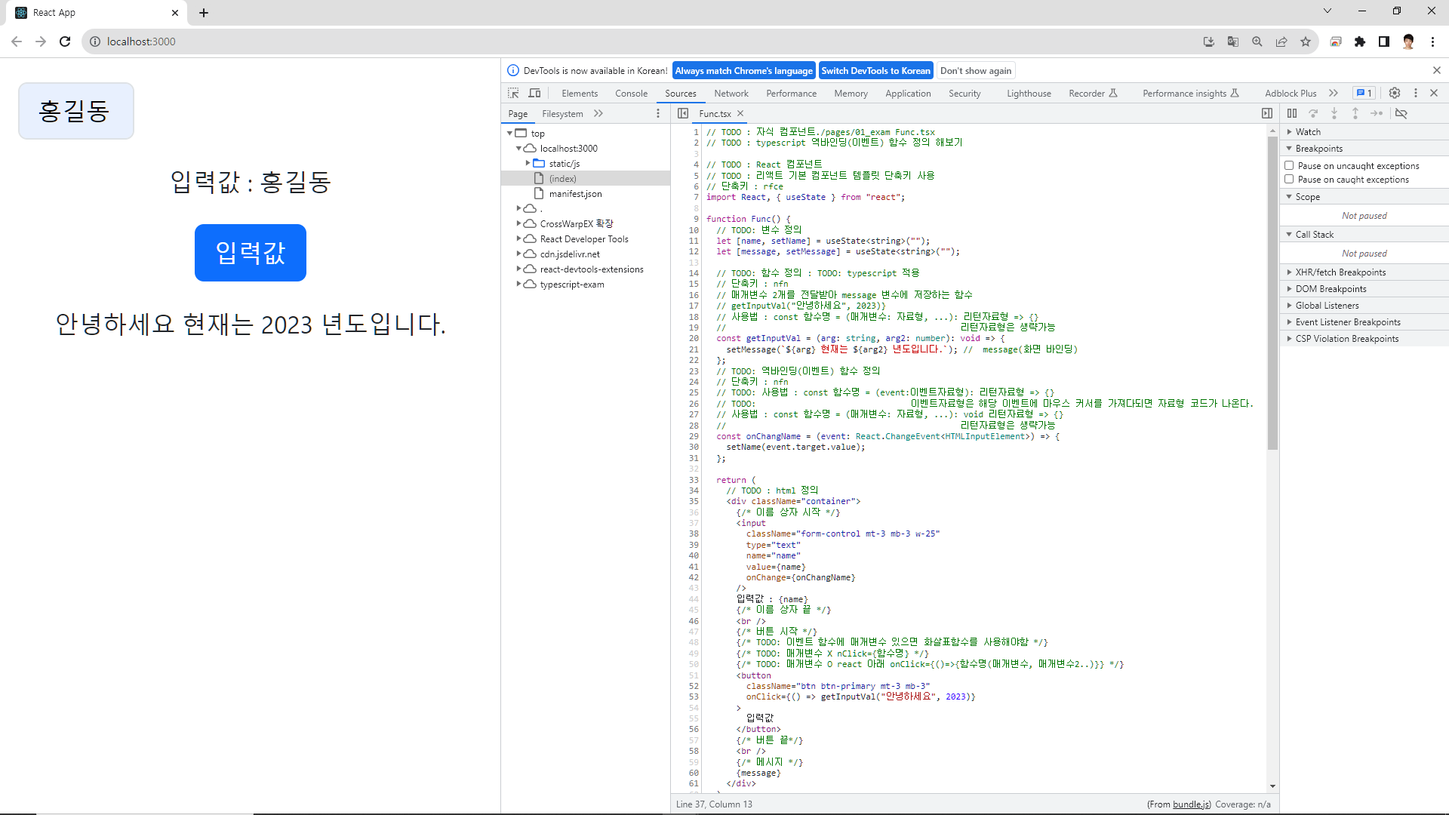Open the Application tab
The width and height of the screenshot is (1449, 815).
point(908,93)
